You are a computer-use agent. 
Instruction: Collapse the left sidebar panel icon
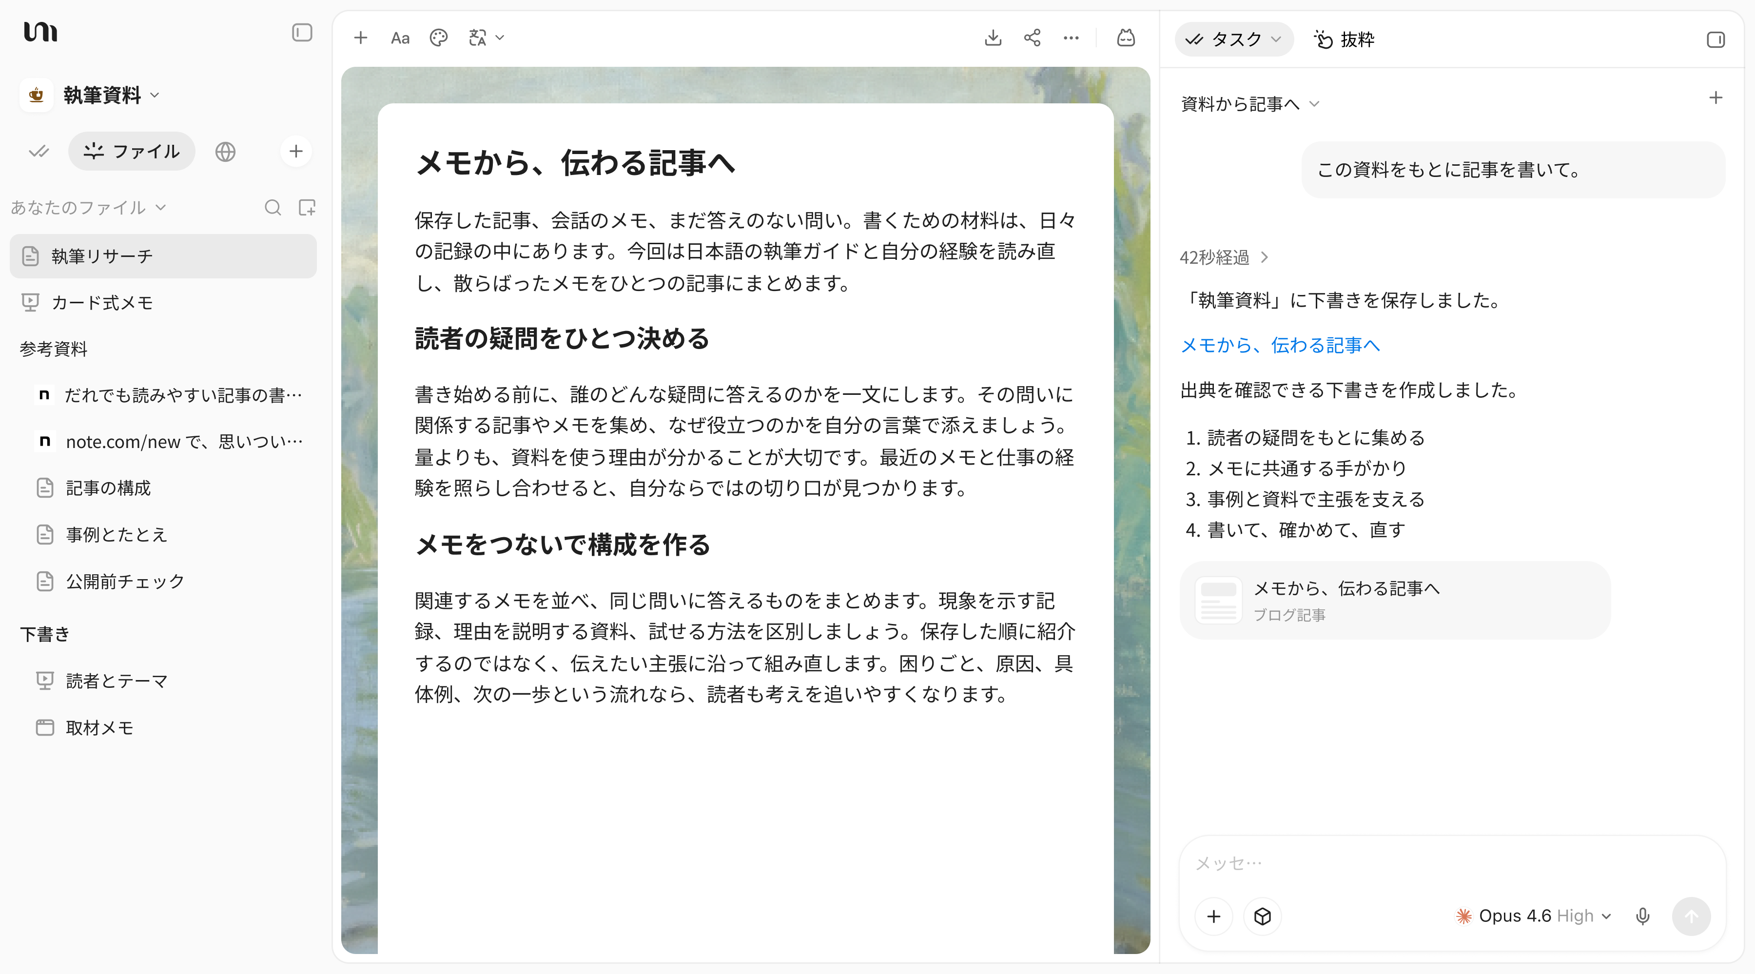302,32
